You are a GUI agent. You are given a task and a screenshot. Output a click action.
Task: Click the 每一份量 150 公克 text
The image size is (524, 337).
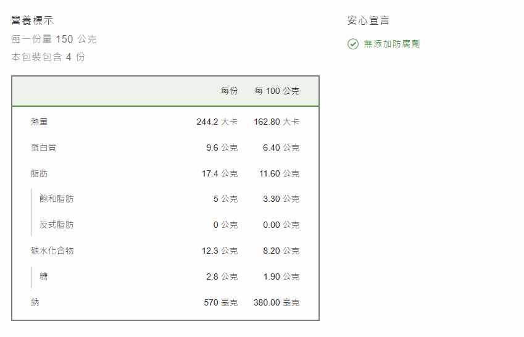coord(54,39)
